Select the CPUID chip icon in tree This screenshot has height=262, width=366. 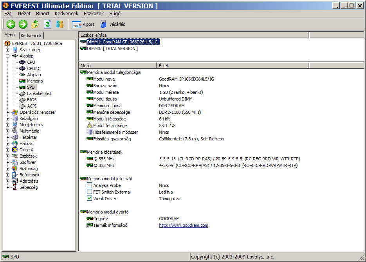pyautogui.click(x=22, y=68)
